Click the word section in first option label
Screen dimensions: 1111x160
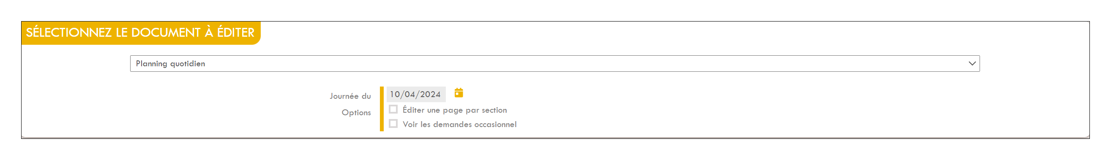(494, 110)
